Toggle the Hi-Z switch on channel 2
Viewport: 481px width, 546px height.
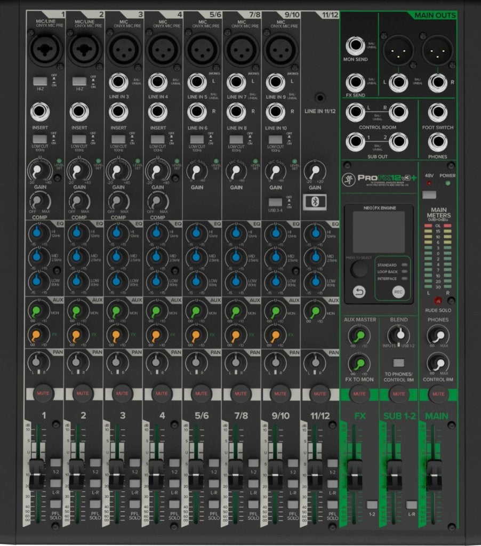pyautogui.click(x=79, y=82)
